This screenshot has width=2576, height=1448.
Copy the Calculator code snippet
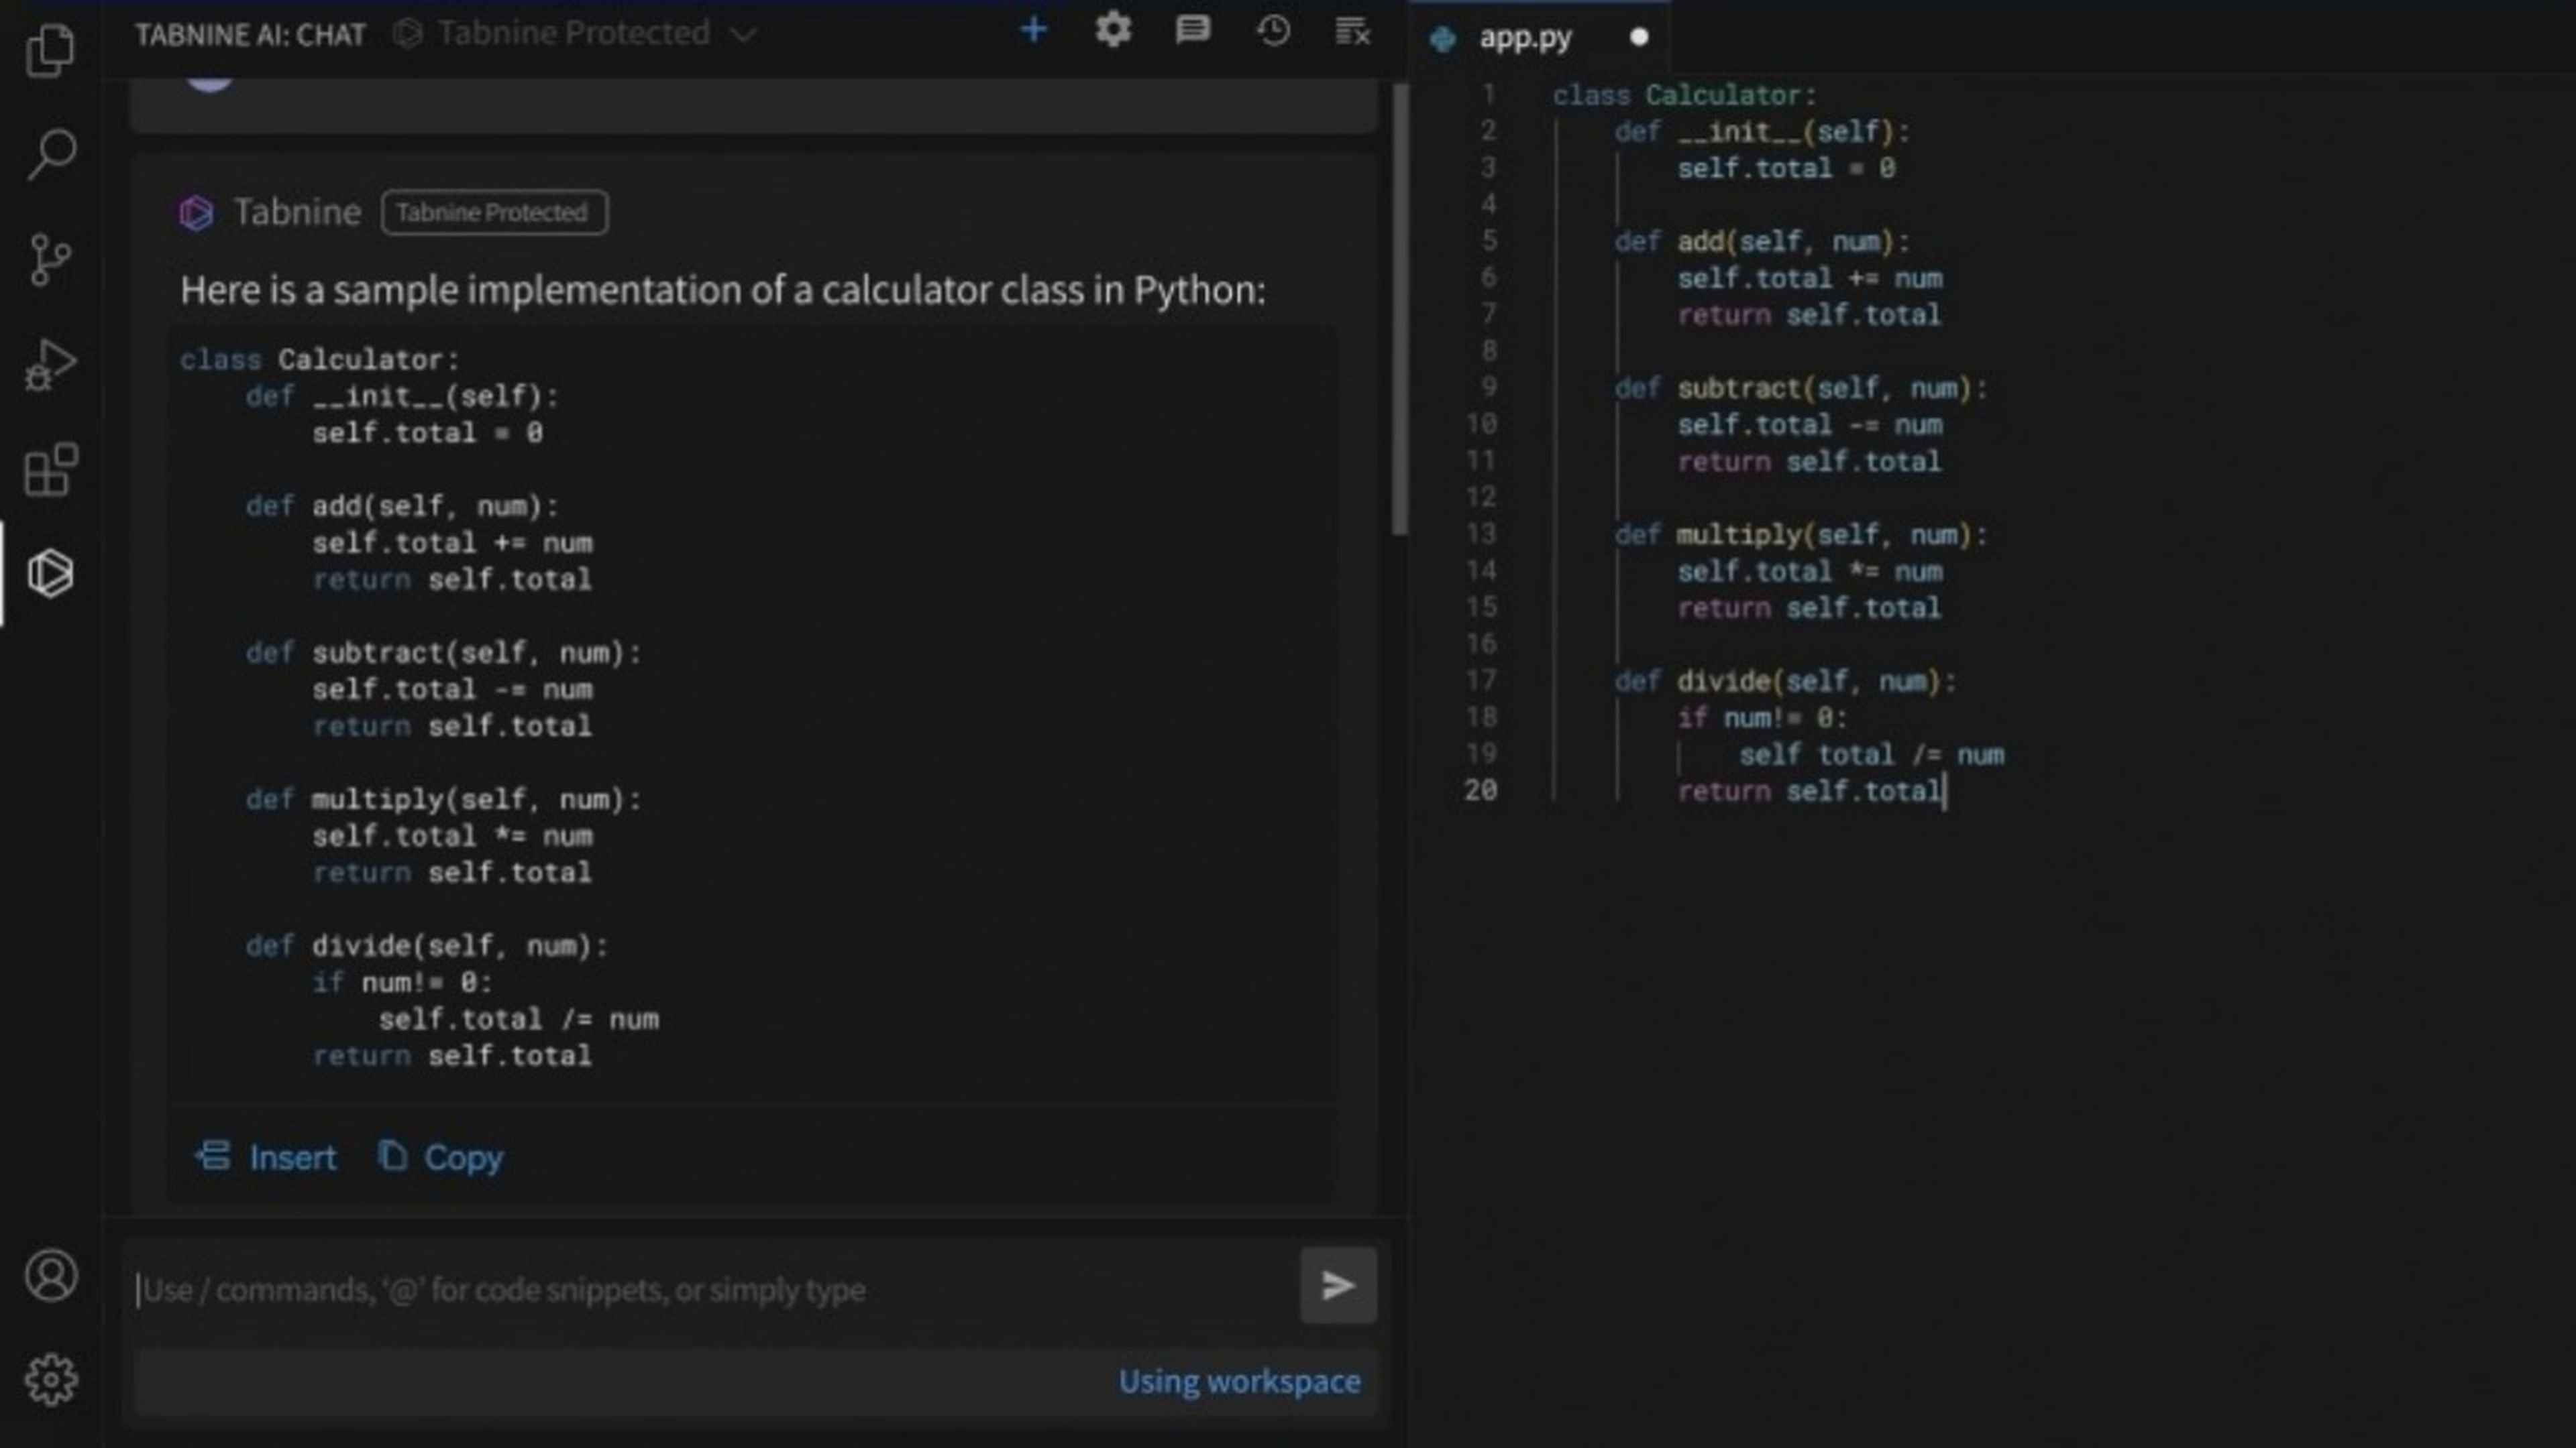click(x=441, y=1157)
